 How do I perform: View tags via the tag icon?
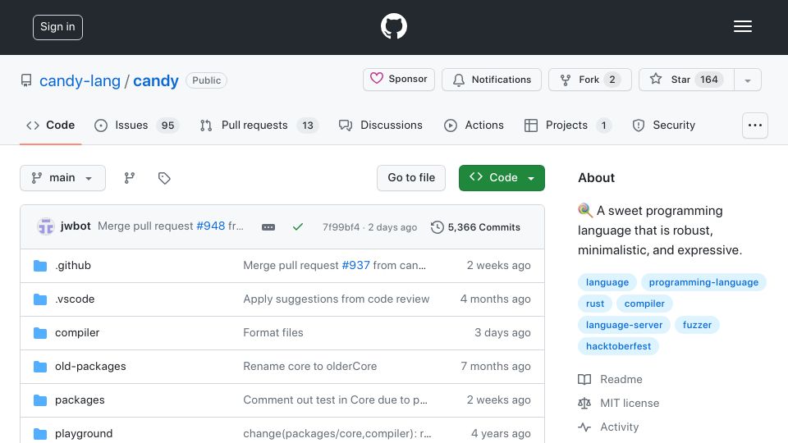click(x=164, y=178)
